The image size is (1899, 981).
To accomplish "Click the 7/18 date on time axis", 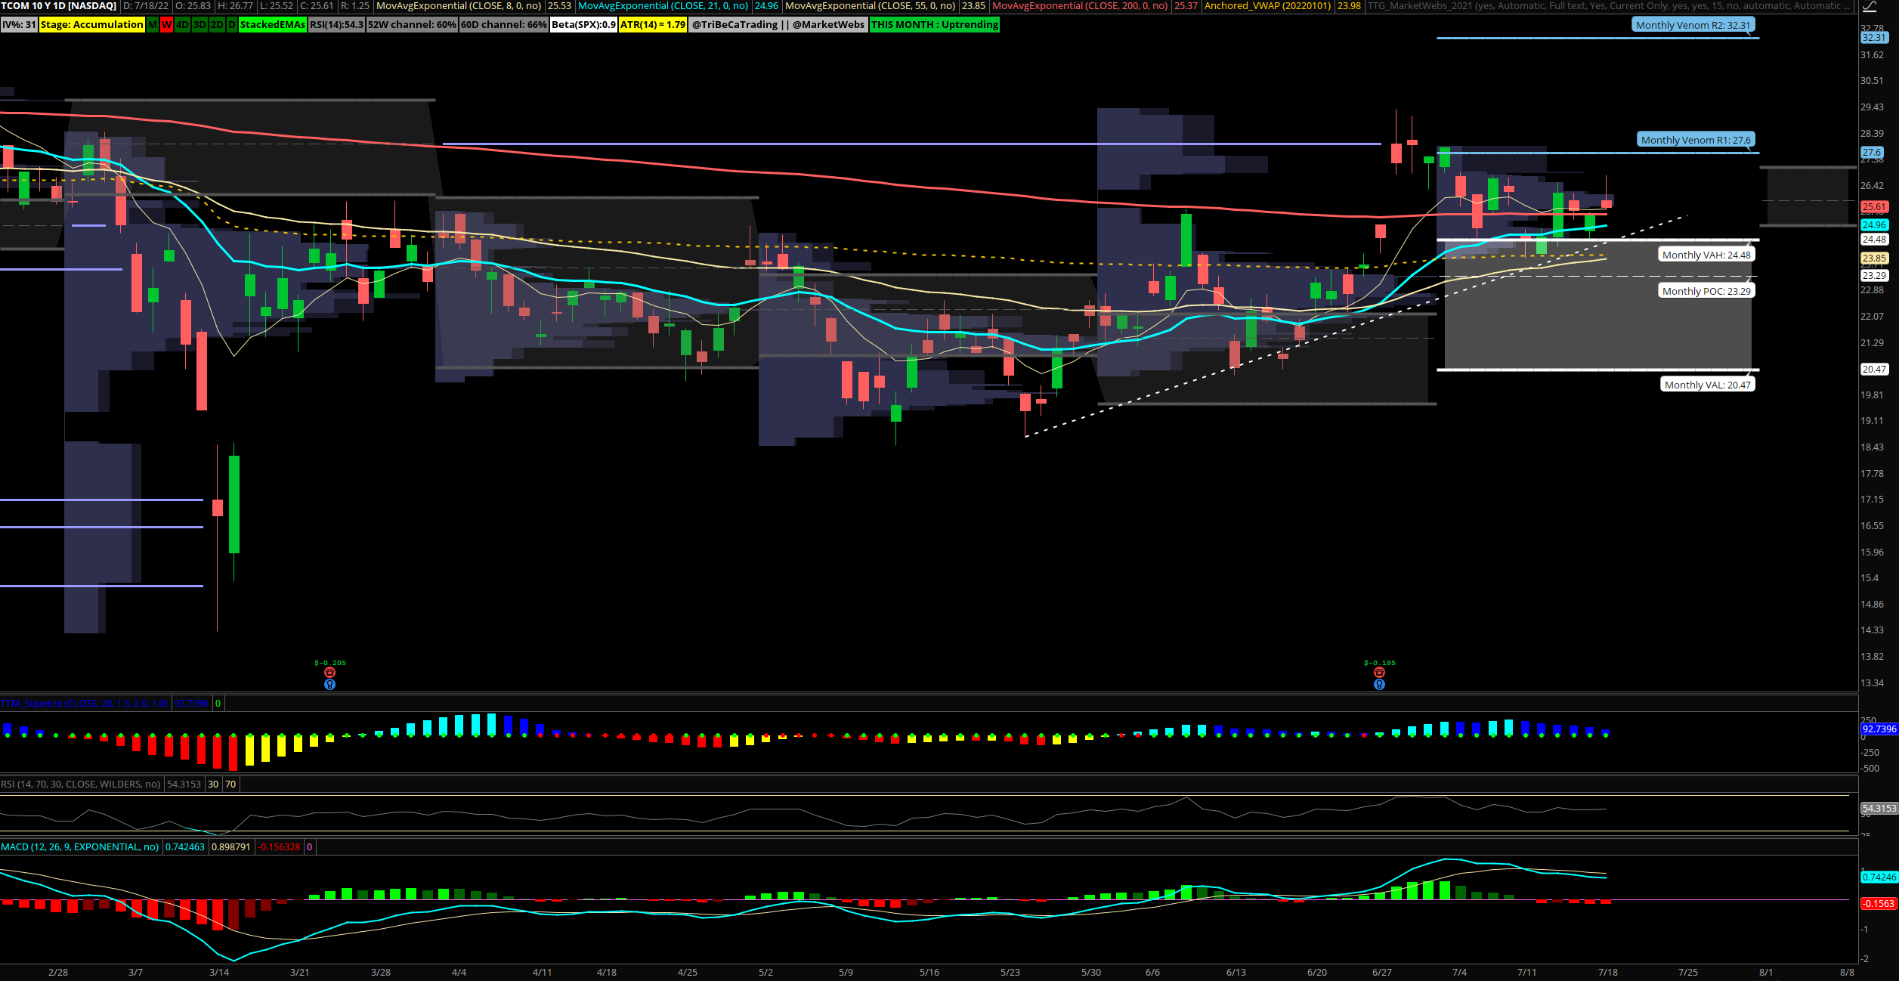I will (x=1607, y=972).
